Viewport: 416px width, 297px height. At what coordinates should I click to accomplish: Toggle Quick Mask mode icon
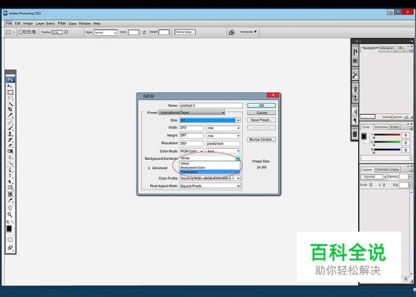10,239
